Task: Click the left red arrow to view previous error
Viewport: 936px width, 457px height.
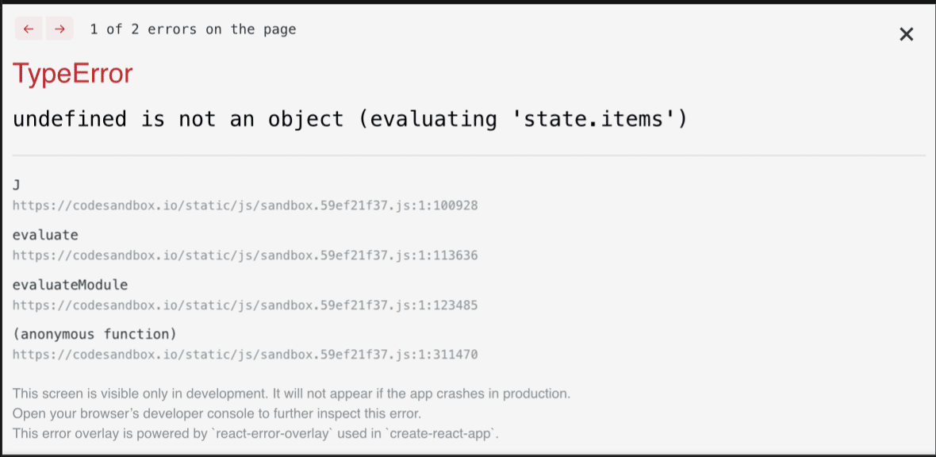Action: (x=29, y=29)
